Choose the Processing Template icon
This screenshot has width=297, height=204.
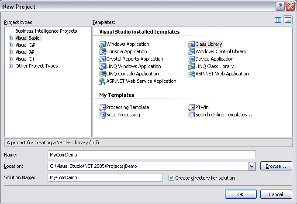tap(102, 107)
